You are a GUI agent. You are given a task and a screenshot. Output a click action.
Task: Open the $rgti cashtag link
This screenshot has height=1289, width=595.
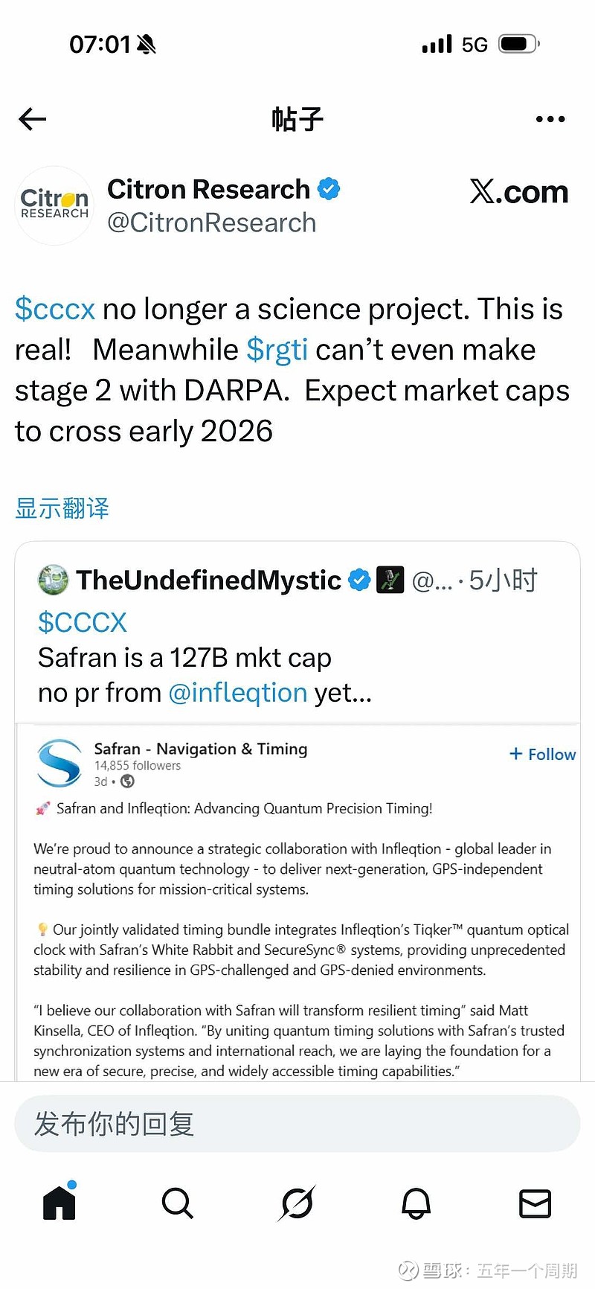[277, 350]
